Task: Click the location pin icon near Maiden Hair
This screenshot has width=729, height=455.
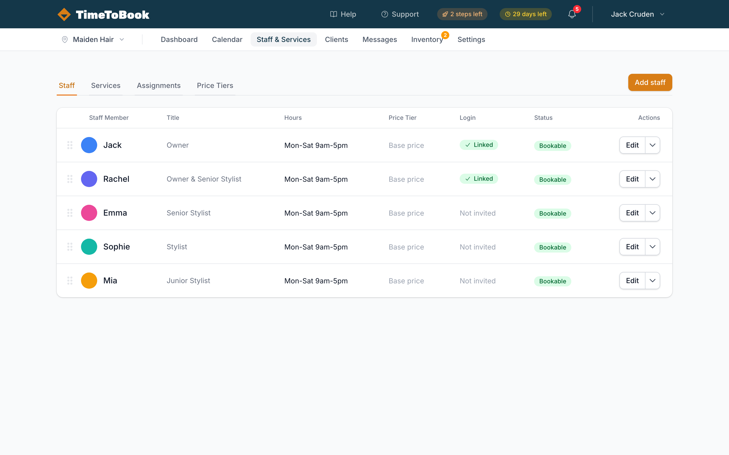Action: [x=65, y=39]
